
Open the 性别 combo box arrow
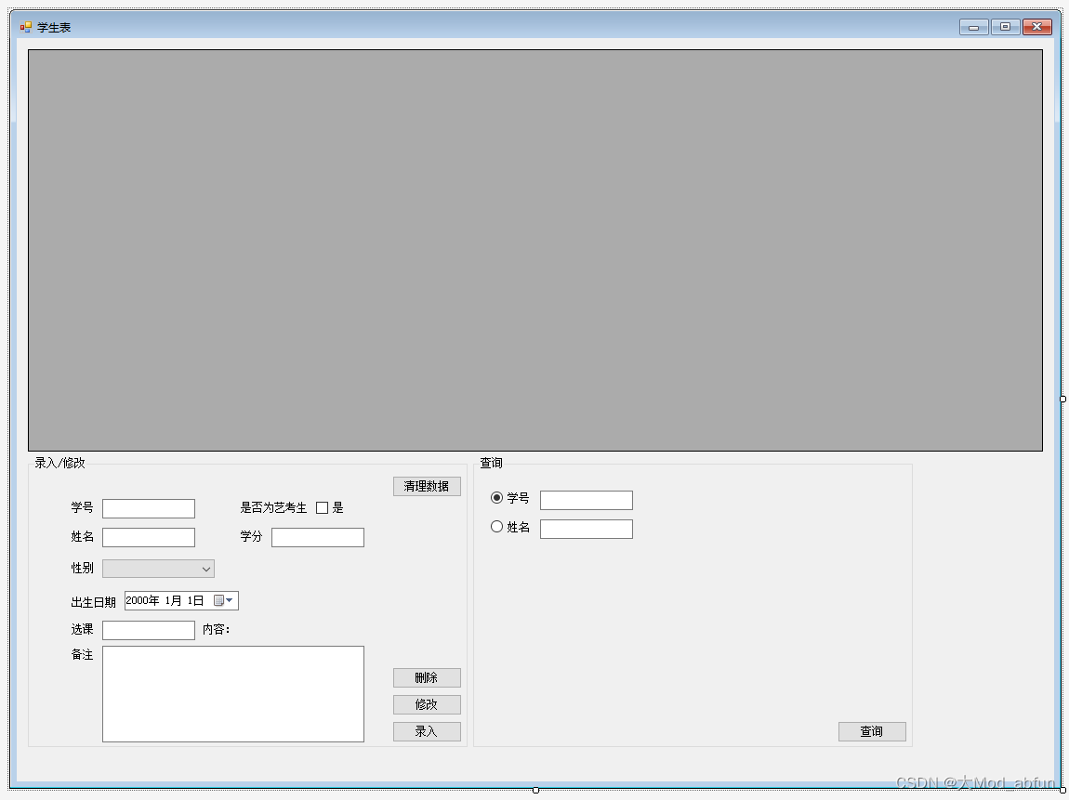[205, 568]
